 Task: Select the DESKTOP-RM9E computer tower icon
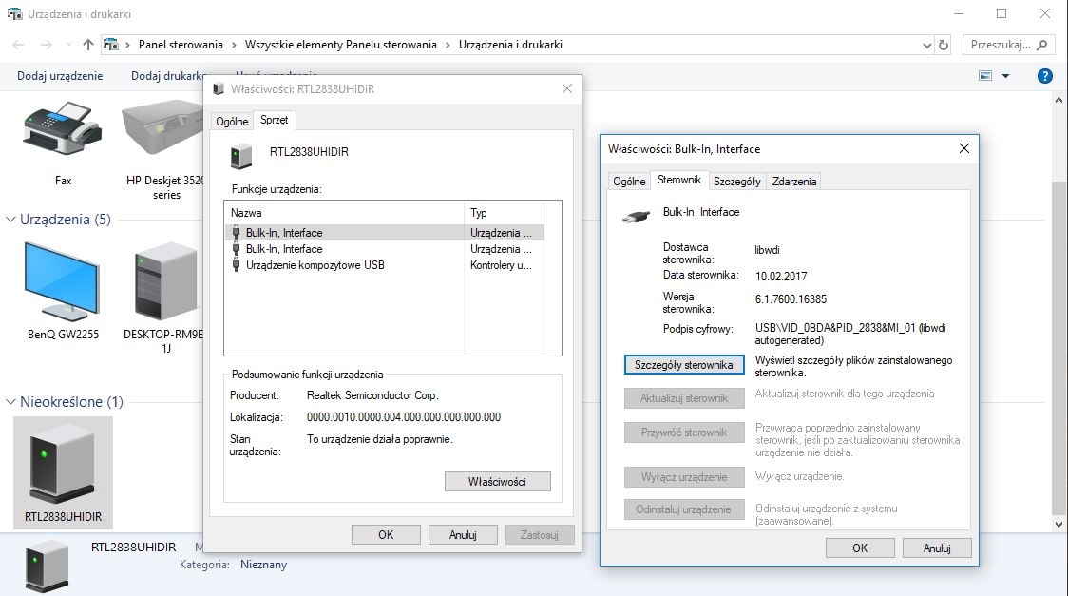point(166,281)
